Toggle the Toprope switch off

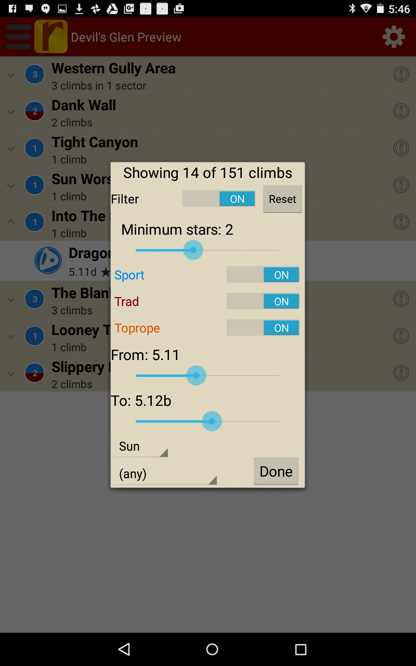tap(263, 328)
